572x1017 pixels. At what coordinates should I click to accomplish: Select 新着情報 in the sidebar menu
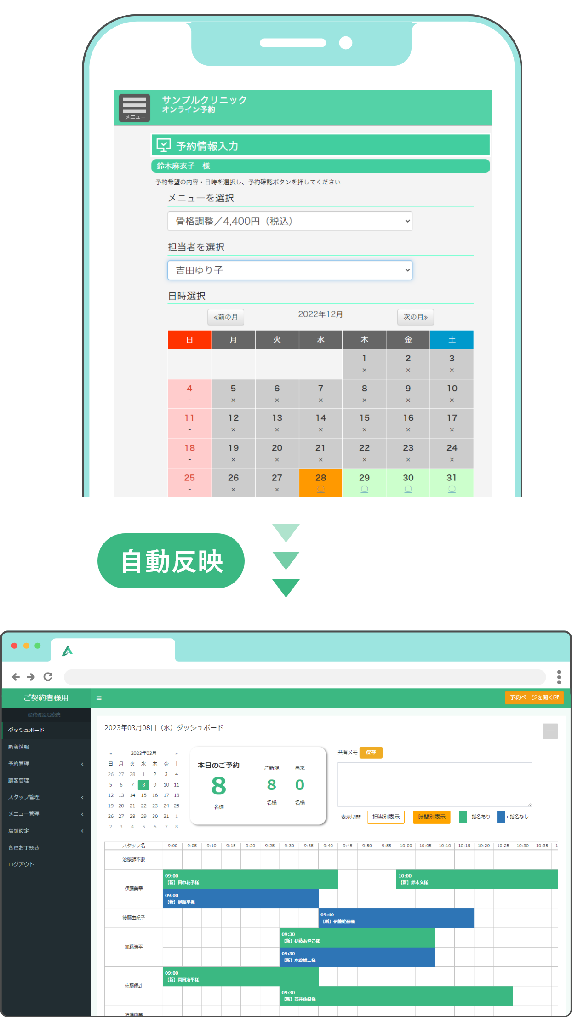tap(19, 747)
